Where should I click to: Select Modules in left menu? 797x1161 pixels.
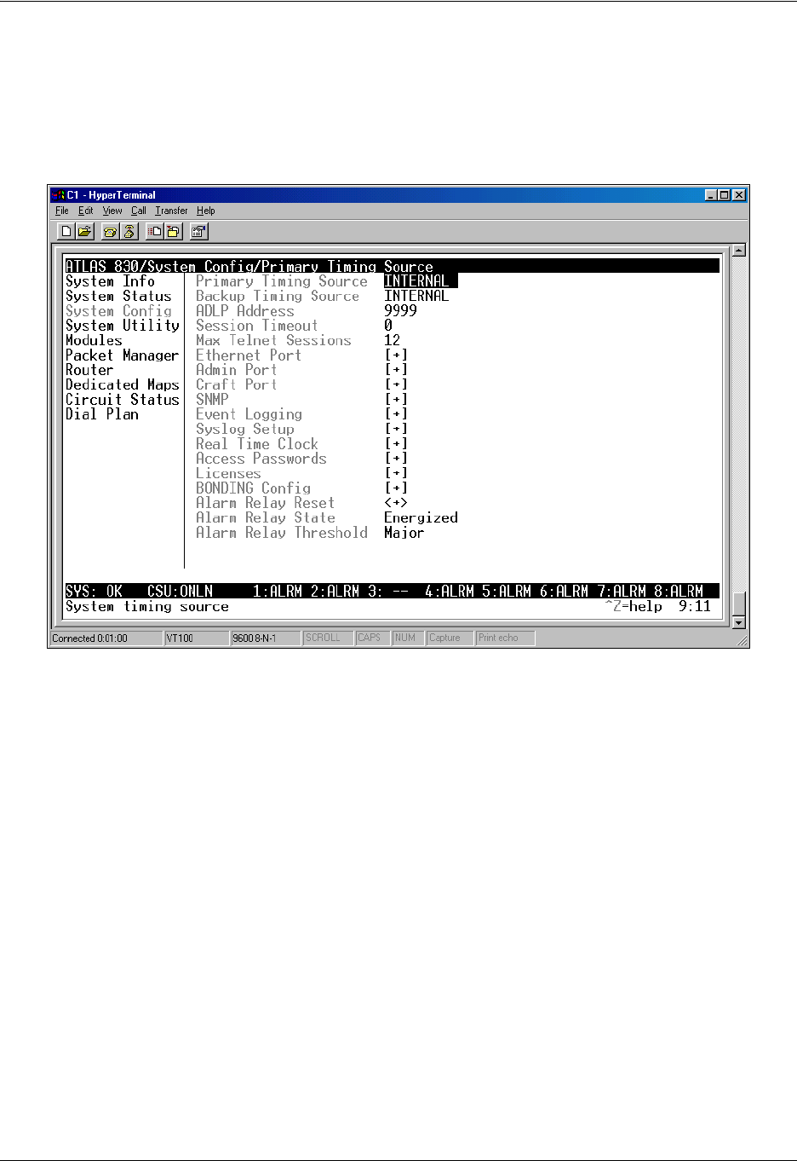[94, 340]
